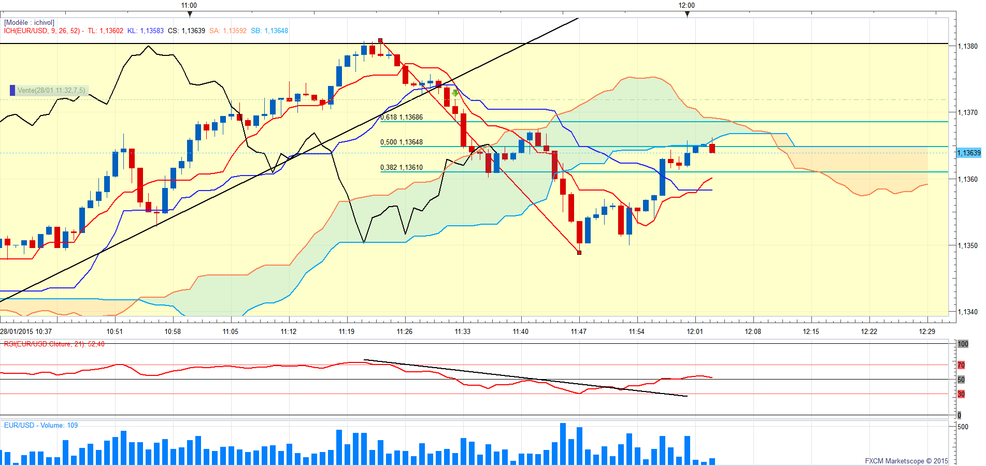
Task: Click the SA: 1,13592 legend value
Action: [x=228, y=31]
